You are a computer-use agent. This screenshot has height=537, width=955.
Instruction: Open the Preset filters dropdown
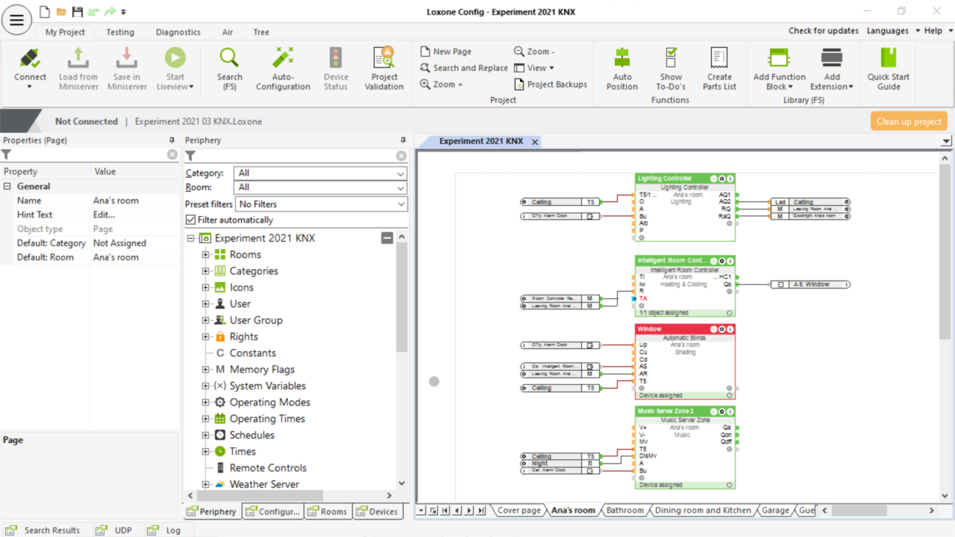tap(320, 204)
